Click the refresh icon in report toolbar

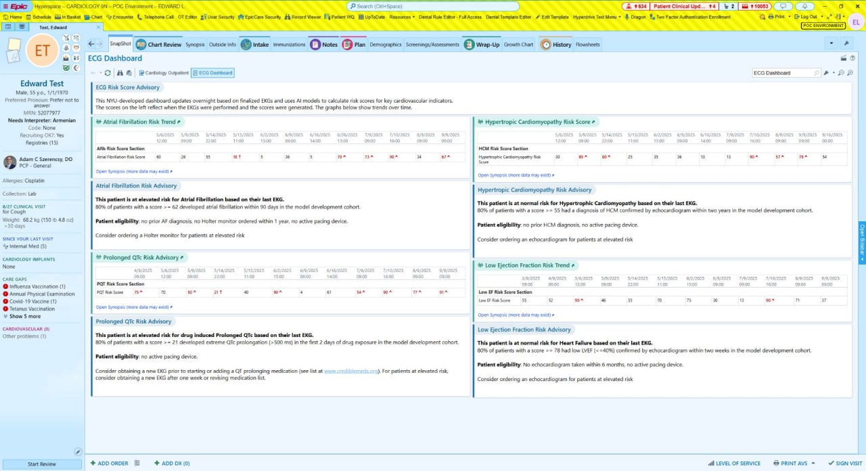click(108, 73)
